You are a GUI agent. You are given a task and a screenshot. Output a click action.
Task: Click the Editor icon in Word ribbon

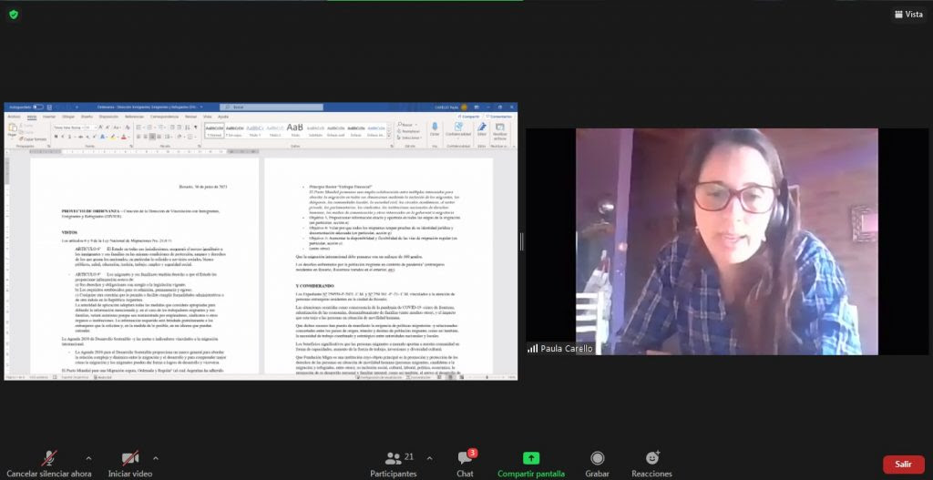[x=480, y=130]
